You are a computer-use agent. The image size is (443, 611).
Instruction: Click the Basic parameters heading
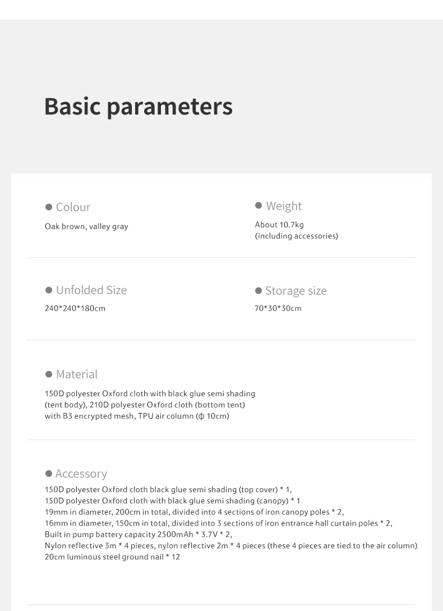coord(139,106)
